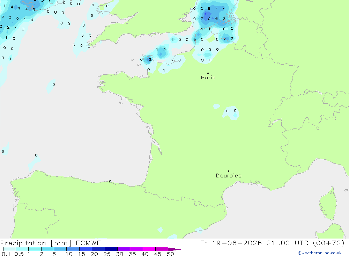Select the Paris location dot marker
Image resolution: width=349 pixels, height=256 pixels.
pos(208,73)
